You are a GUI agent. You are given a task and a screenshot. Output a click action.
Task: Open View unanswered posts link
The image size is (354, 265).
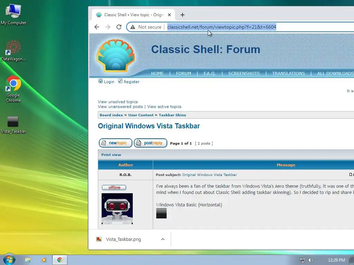pyautogui.click(x=120, y=107)
